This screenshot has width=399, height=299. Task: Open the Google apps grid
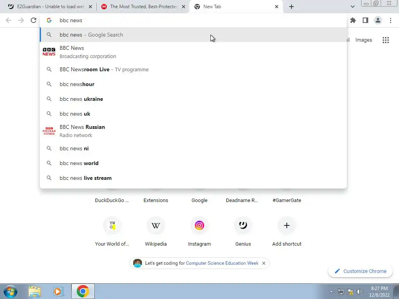click(x=385, y=40)
